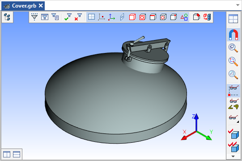Clear all filters with red X funnel

pos(78,17)
